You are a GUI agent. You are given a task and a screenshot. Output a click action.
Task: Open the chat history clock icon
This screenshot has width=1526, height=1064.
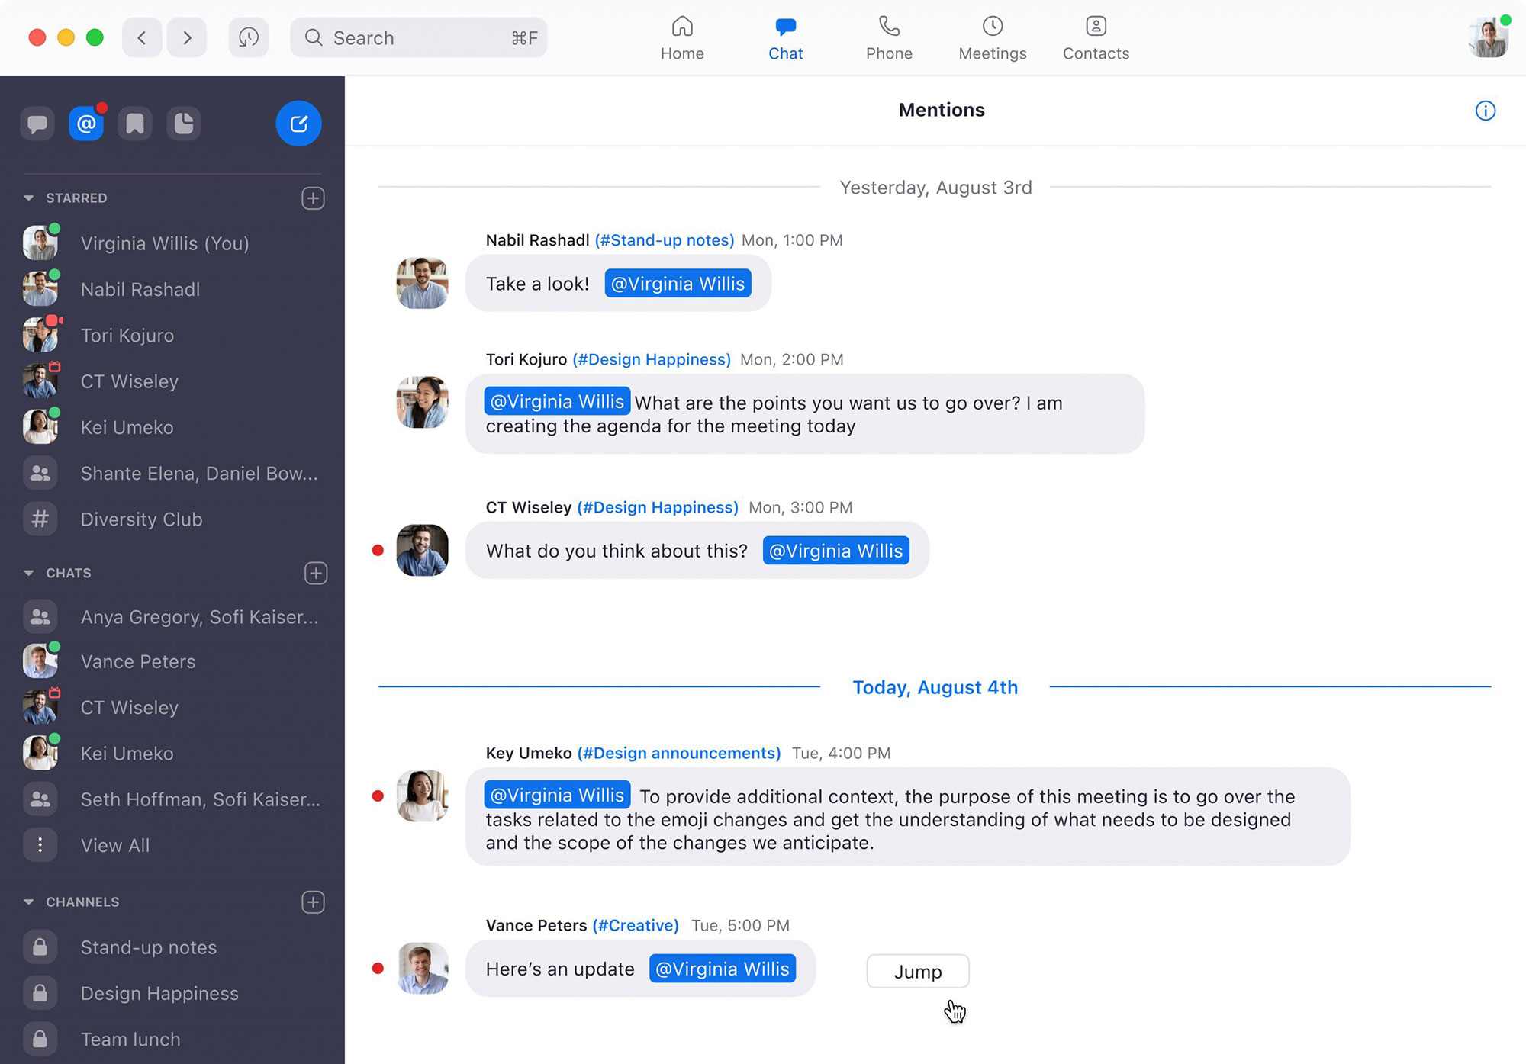click(249, 37)
